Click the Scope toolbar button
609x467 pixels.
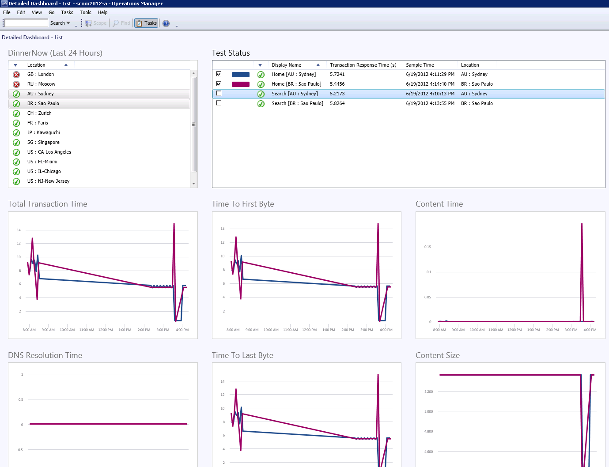[96, 23]
